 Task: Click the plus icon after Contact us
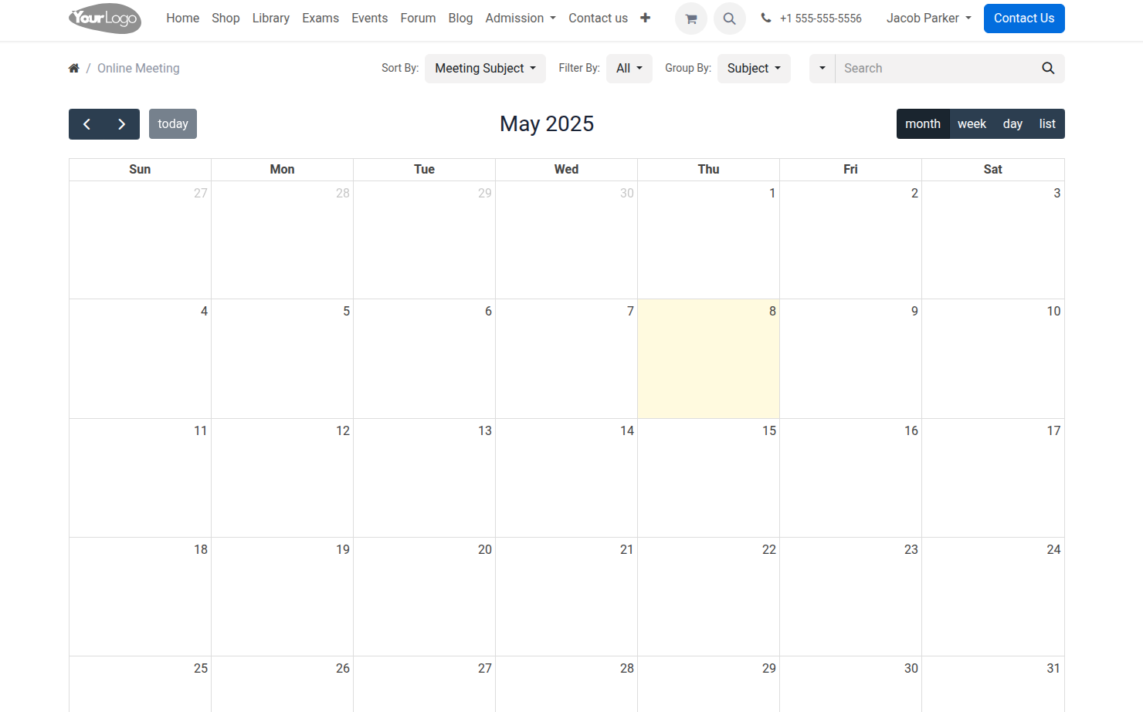[645, 18]
